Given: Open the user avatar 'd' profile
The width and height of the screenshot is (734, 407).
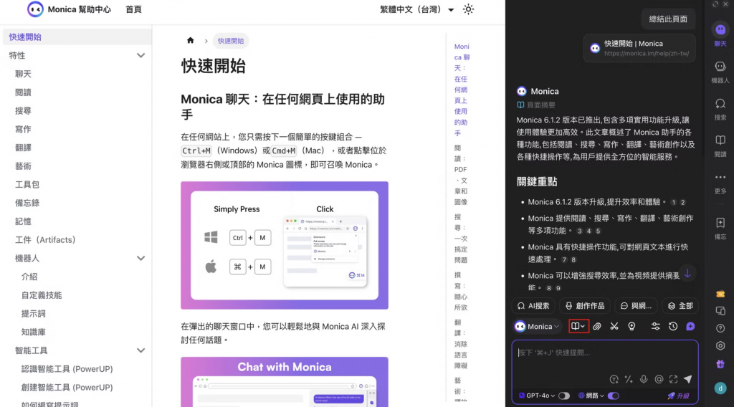Looking at the screenshot, I should (x=720, y=388).
